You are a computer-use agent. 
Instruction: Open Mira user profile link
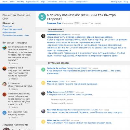click(49, 81)
